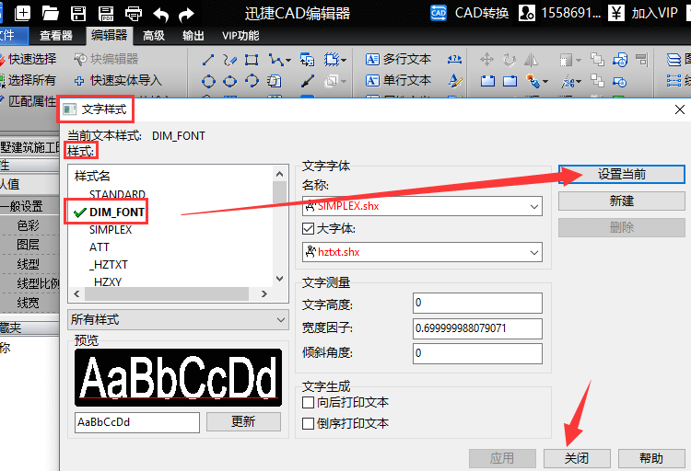Select the STANDARD style in list

(117, 194)
